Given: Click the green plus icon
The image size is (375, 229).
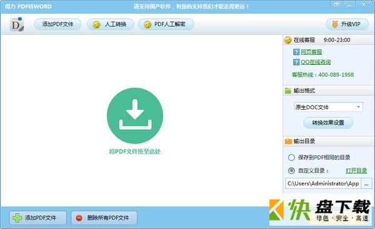Looking at the screenshot, I should (17, 218).
